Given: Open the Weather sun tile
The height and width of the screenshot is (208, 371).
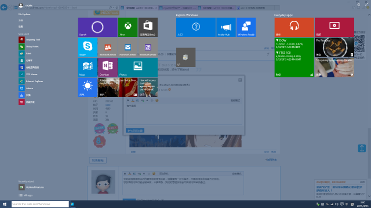Looking at the screenshot, I should [88, 87].
